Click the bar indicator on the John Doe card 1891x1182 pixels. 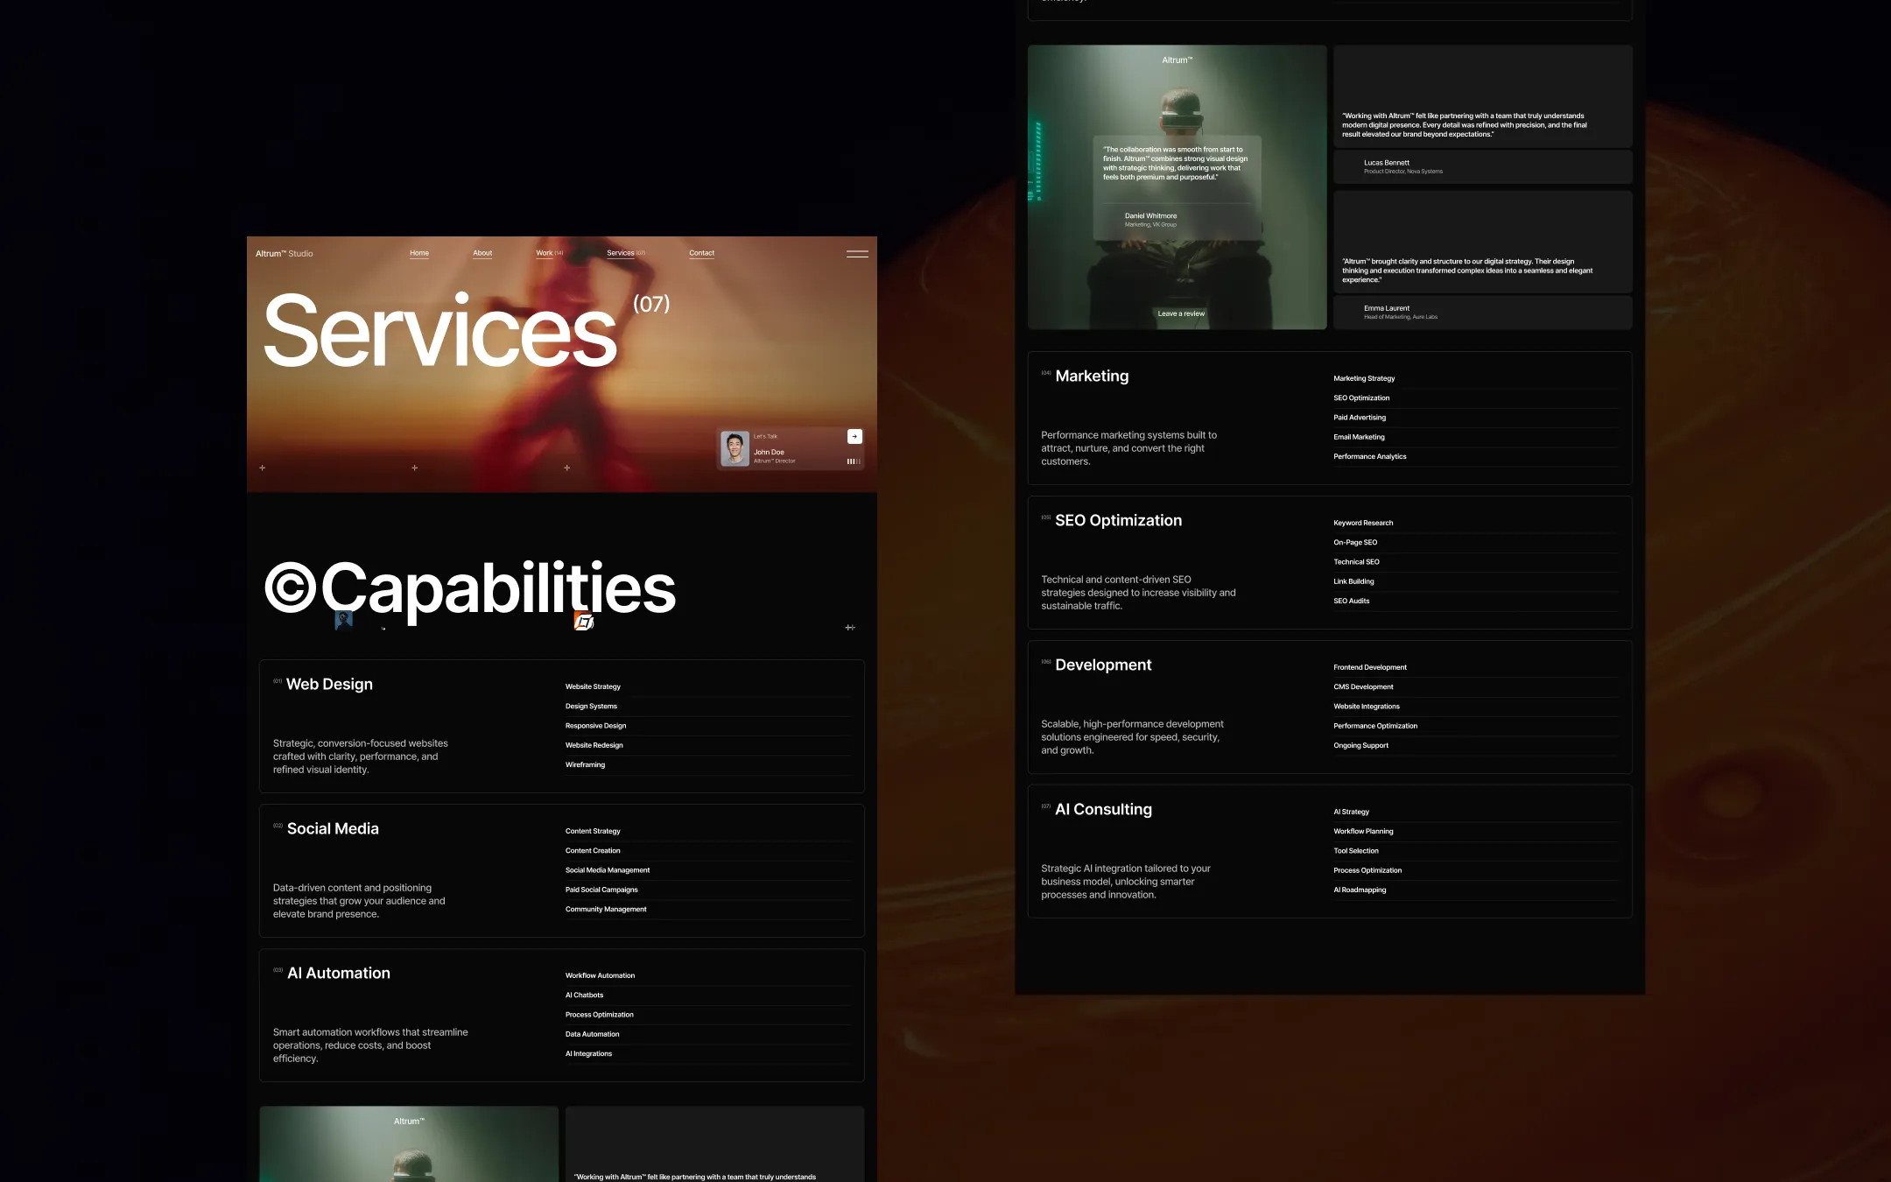tap(854, 461)
